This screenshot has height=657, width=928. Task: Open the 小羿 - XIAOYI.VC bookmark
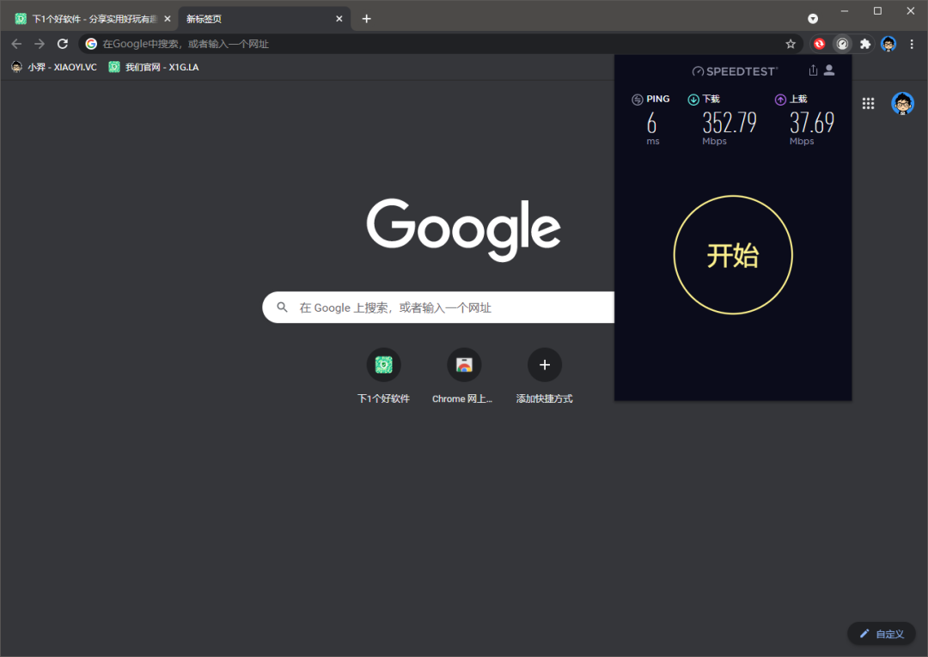(54, 67)
